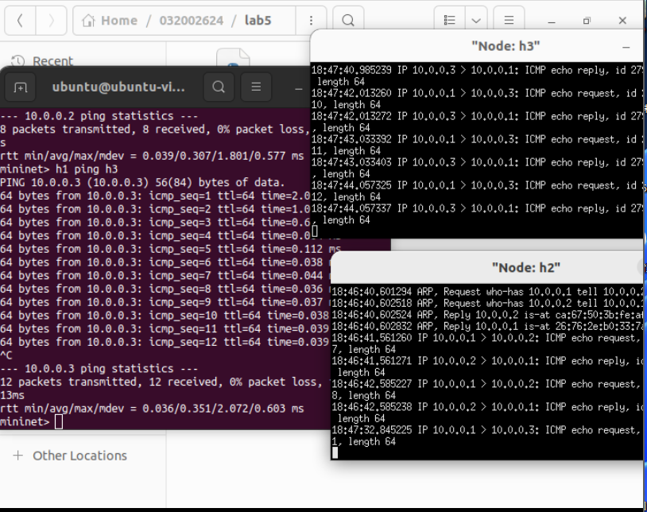The width and height of the screenshot is (647, 512).
Task: Open the file manager search
Action: click(x=348, y=21)
